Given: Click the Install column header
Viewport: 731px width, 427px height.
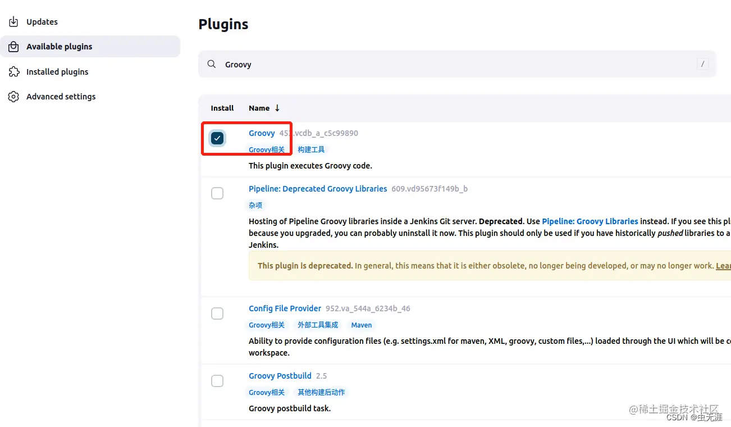Looking at the screenshot, I should pyautogui.click(x=222, y=108).
